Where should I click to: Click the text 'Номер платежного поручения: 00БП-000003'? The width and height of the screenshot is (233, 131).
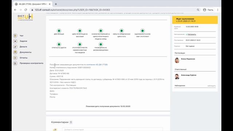tap(70, 68)
